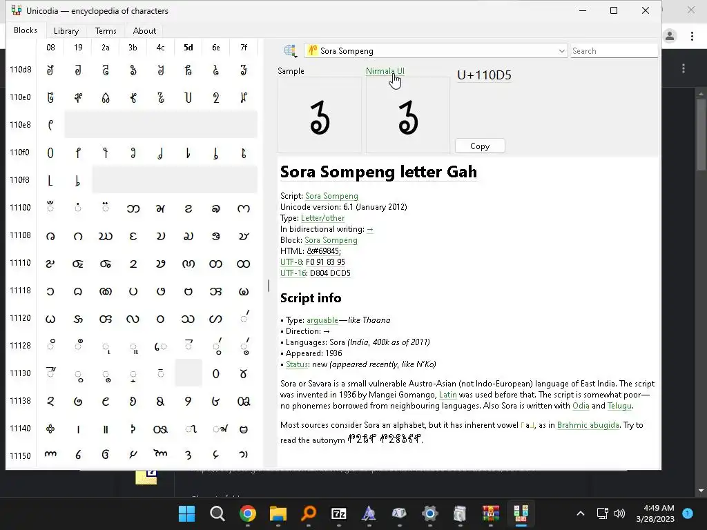Open the browser profile icon behind the window
The height and width of the screenshot is (530, 707).
670,36
